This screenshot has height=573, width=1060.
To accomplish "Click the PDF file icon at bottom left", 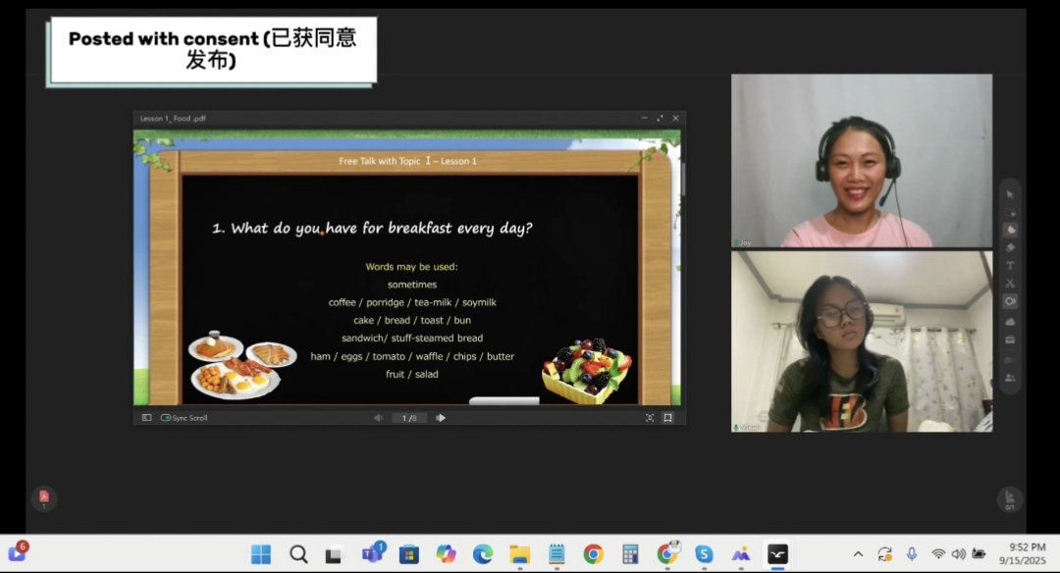I will pos(43,498).
